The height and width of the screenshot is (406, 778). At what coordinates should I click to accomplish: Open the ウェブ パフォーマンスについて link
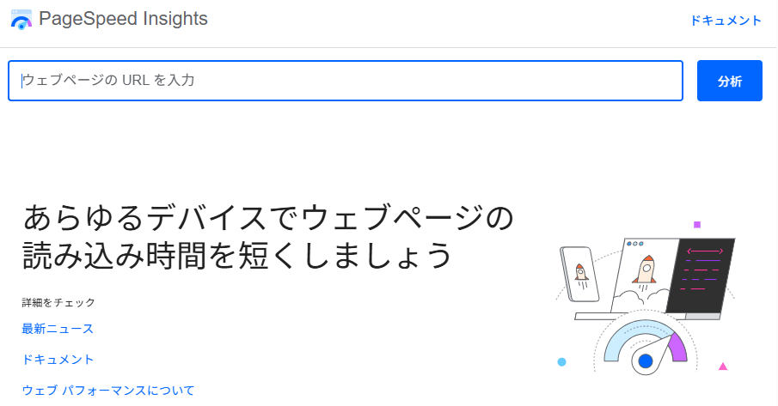click(108, 391)
